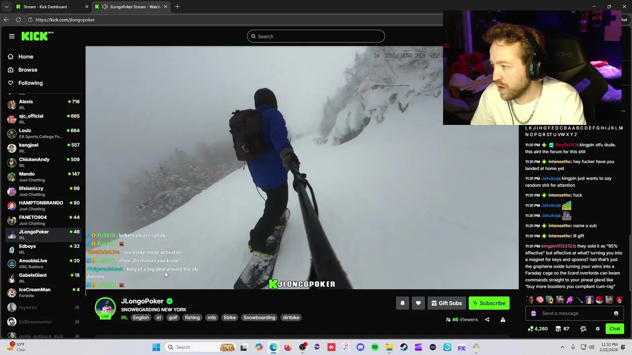Open Alexis channel in sidebar
Image resolution: width=632 pixels, height=355 pixels.
(43, 105)
